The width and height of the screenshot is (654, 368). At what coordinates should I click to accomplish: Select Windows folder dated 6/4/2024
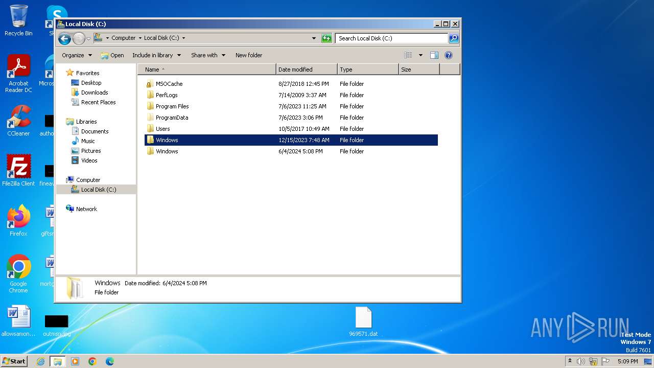coord(291,151)
